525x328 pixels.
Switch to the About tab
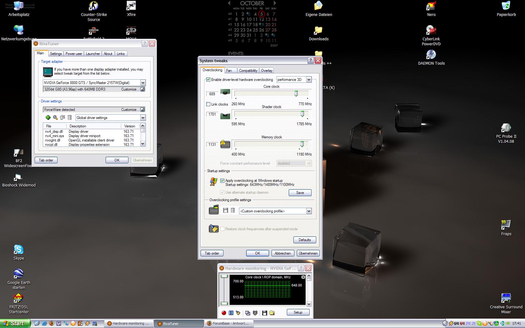coord(108,54)
